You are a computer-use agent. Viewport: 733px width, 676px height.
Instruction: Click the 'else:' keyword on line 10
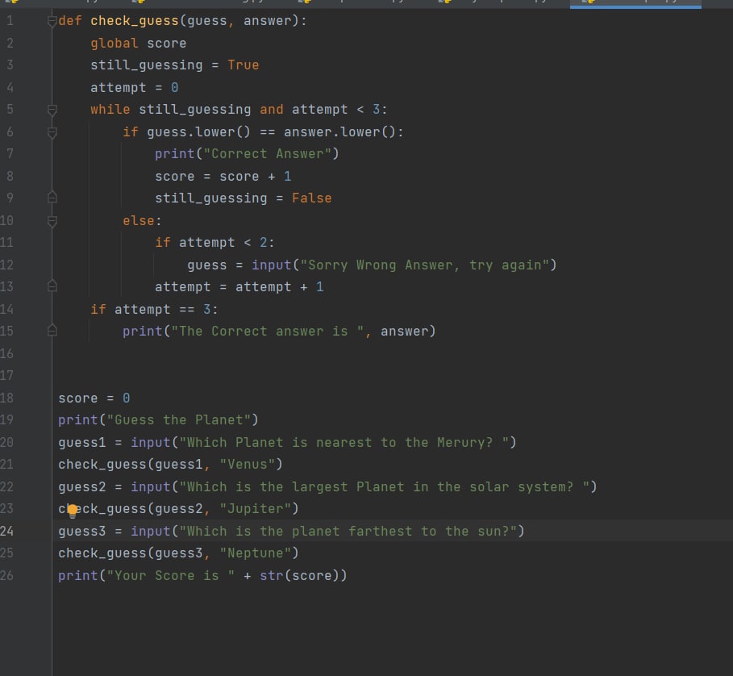[142, 221]
